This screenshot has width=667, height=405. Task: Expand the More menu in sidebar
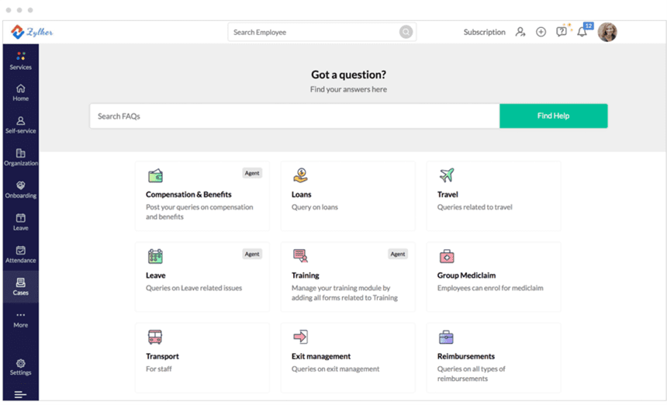[20, 320]
